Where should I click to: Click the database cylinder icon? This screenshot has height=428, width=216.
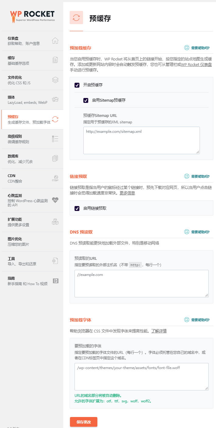pyautogui.click(x=55, y=158)
